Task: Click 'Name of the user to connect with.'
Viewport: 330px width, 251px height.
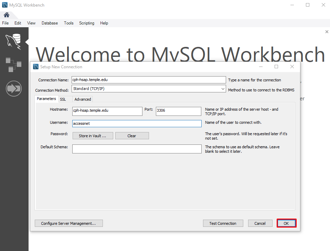Action: pyautogui.click(x=233, y=122)
